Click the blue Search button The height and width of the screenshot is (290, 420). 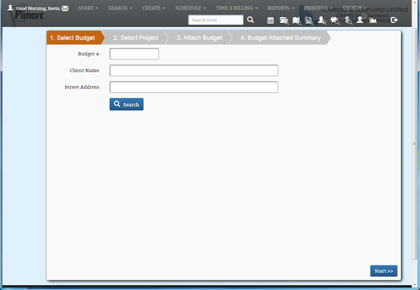[x=127, y=104]
